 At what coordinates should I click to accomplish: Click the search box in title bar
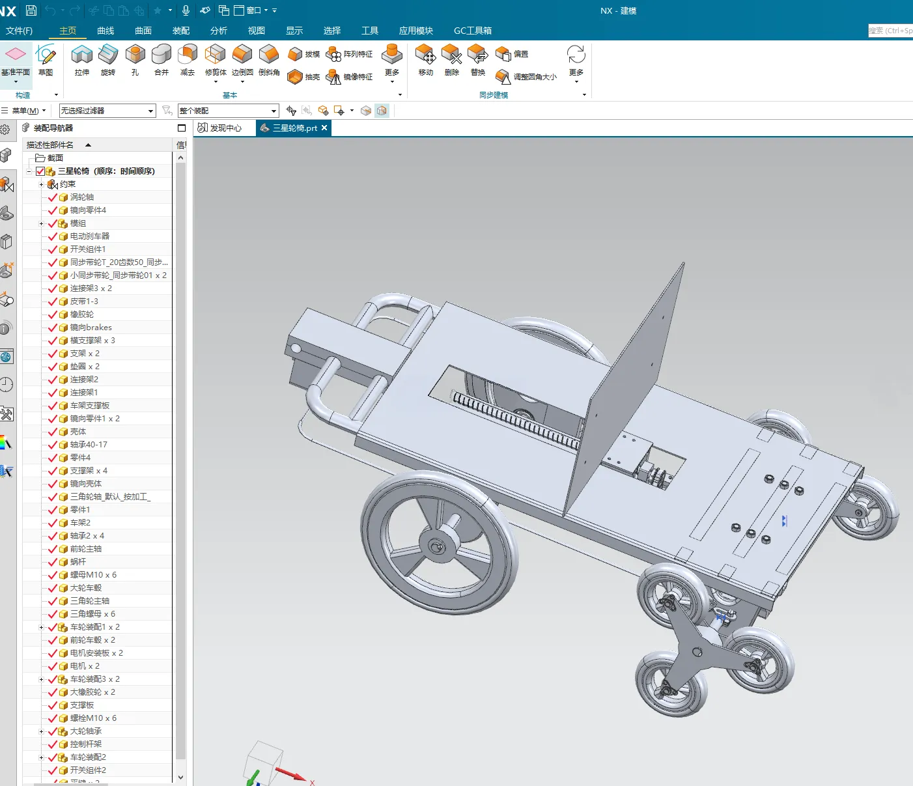[890, 31]
